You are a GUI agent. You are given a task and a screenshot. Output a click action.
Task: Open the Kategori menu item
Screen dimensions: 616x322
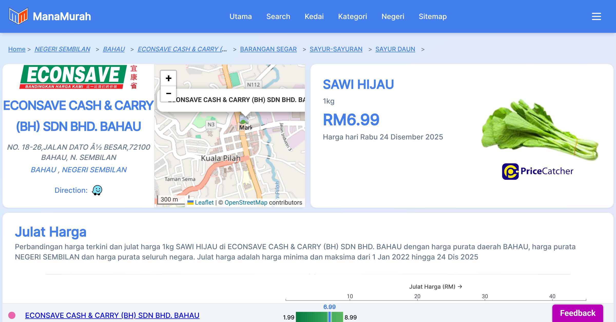tap(352, 16)
